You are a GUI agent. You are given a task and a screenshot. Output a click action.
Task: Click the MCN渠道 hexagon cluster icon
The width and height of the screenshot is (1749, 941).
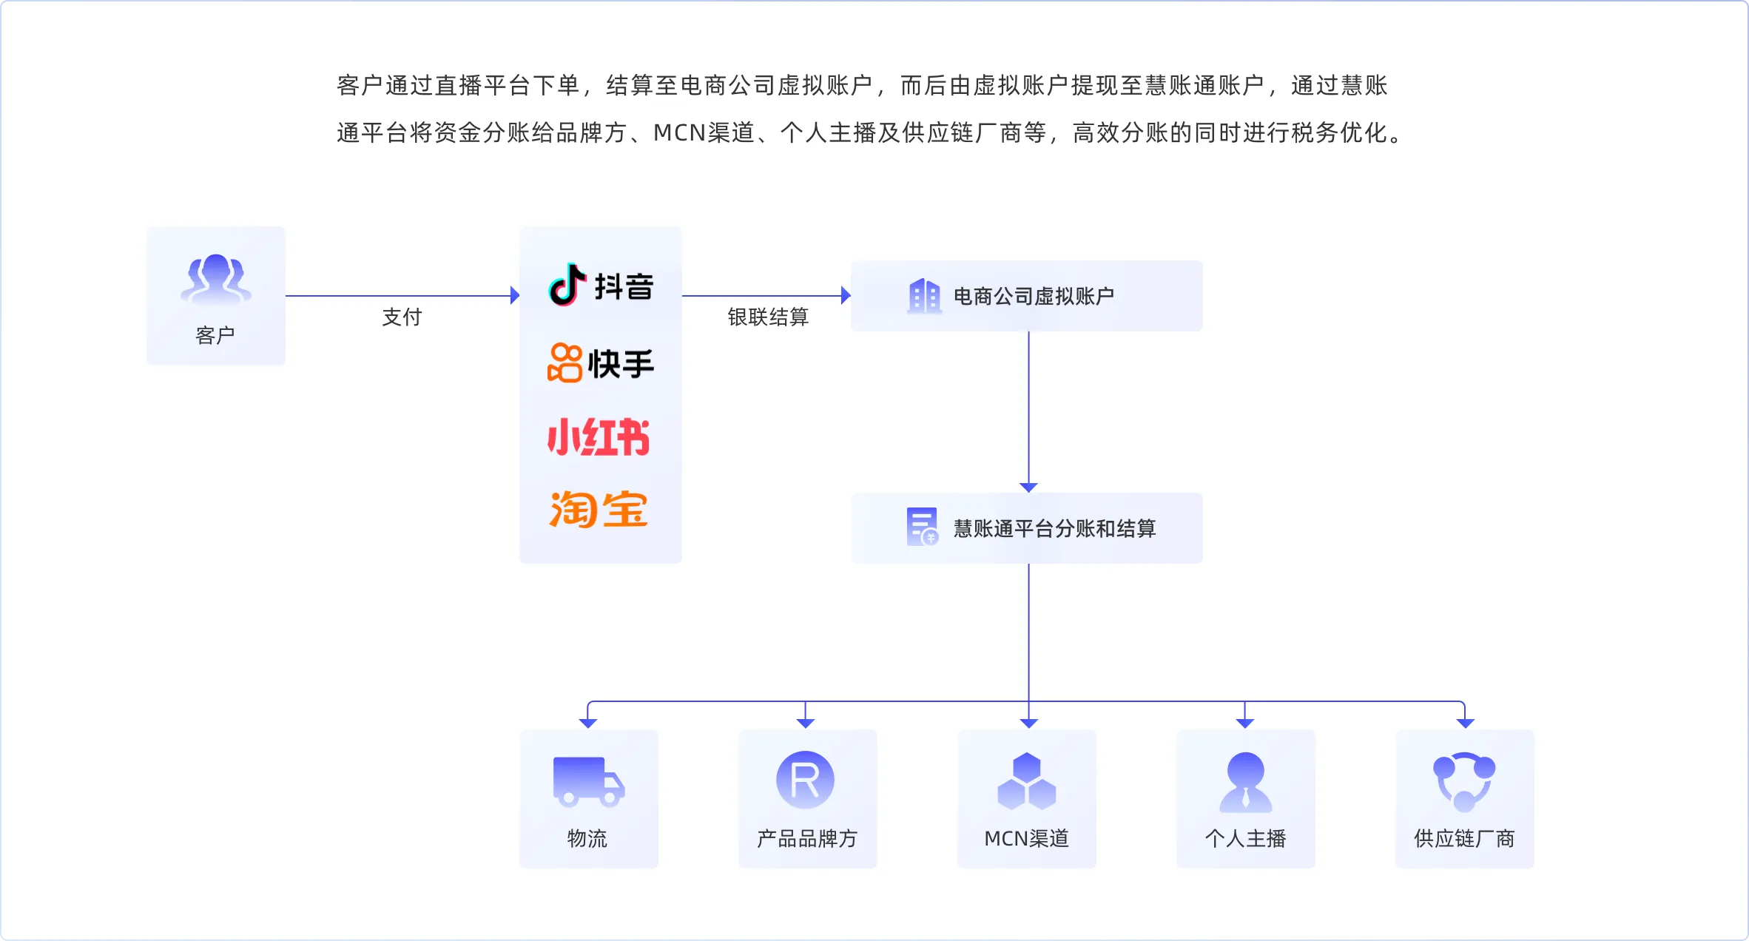point(1026,781)
